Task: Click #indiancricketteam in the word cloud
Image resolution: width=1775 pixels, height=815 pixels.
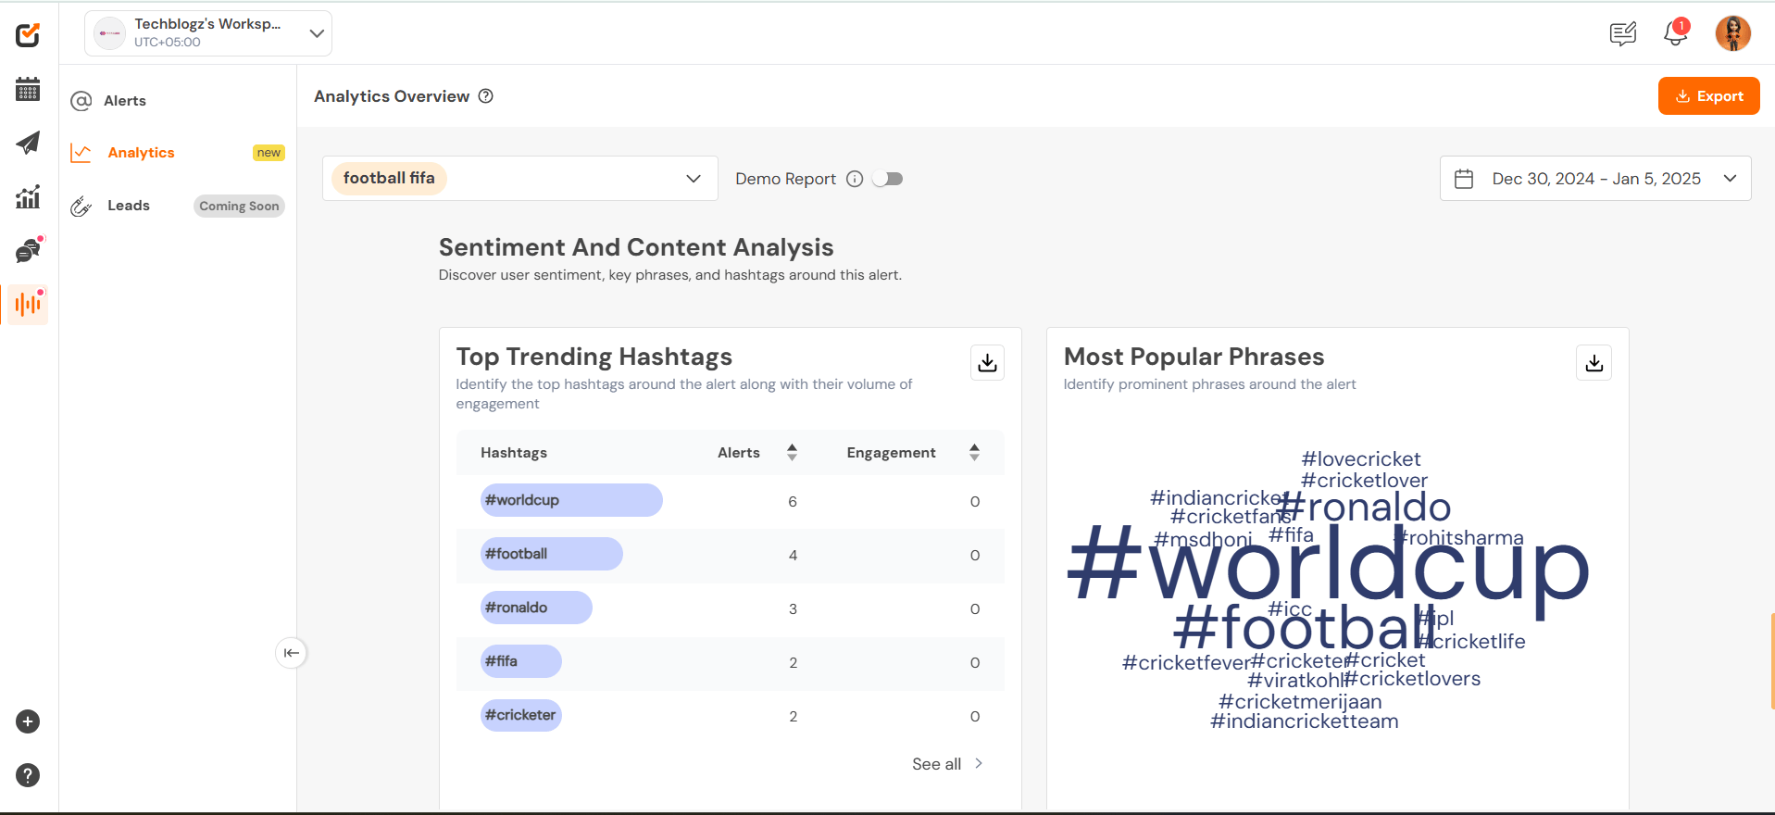Action: pyautogui.click(x=1305, y=721)
